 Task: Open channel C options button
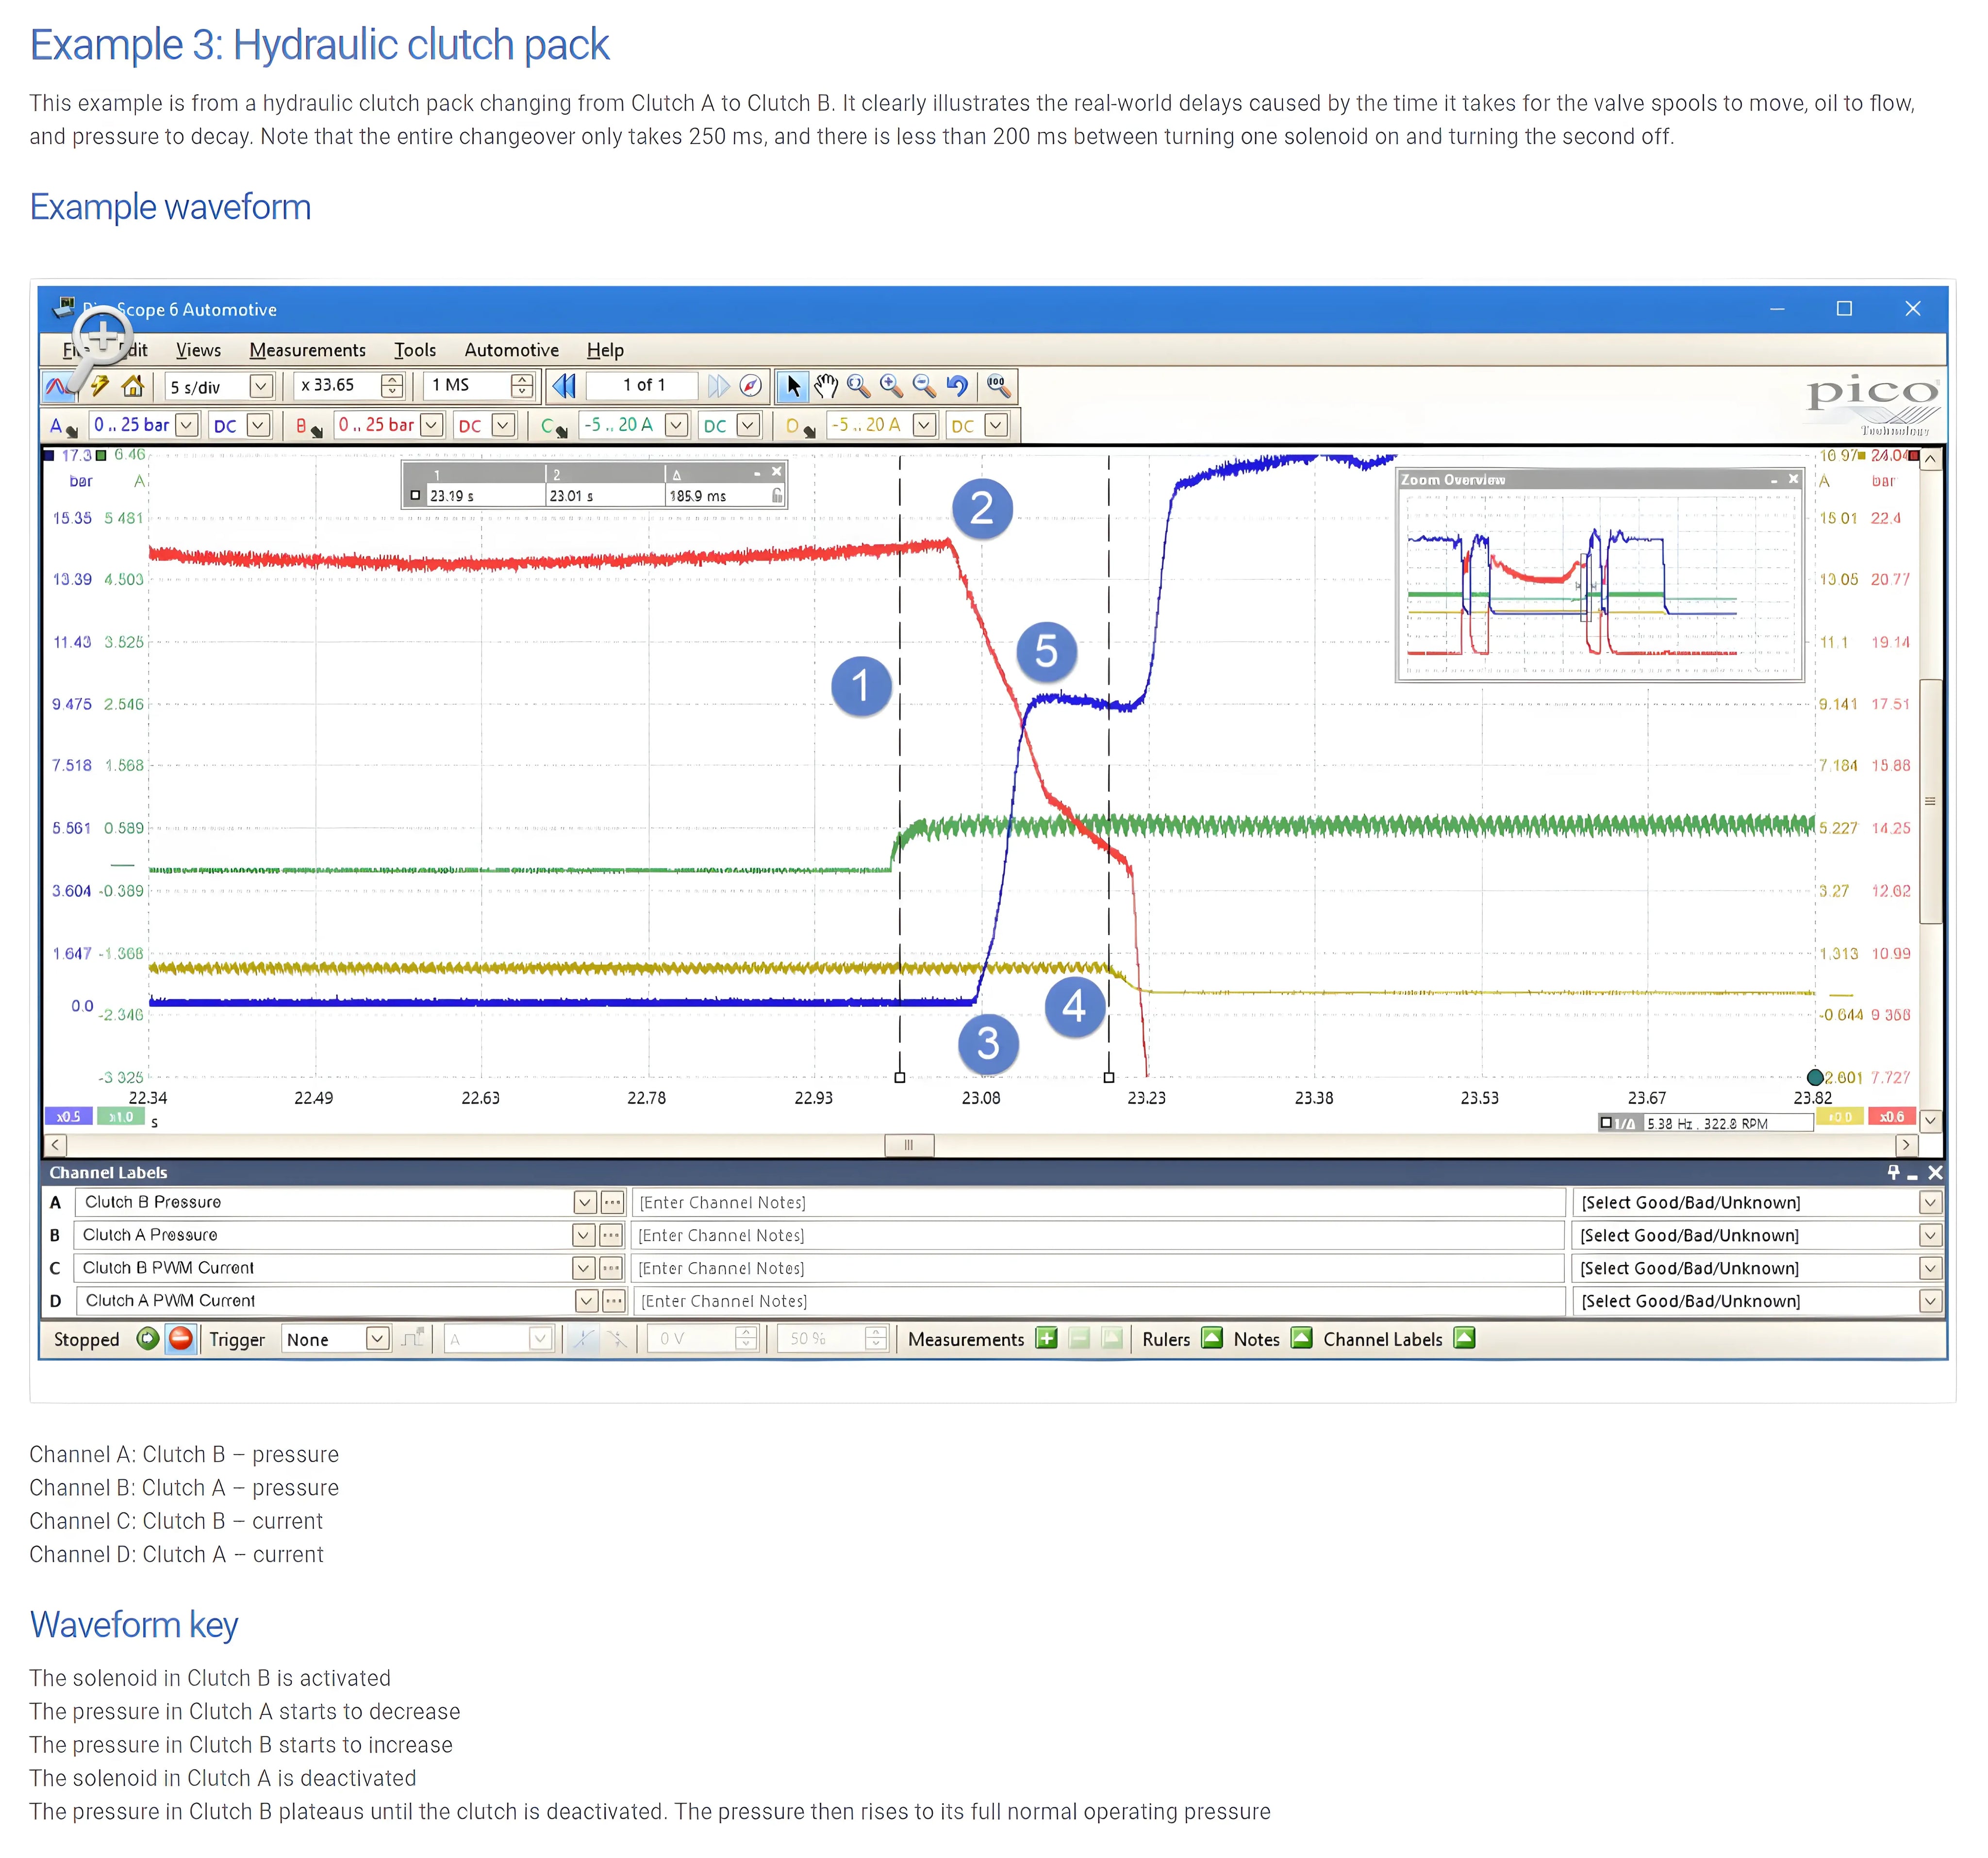click(554, 426)
